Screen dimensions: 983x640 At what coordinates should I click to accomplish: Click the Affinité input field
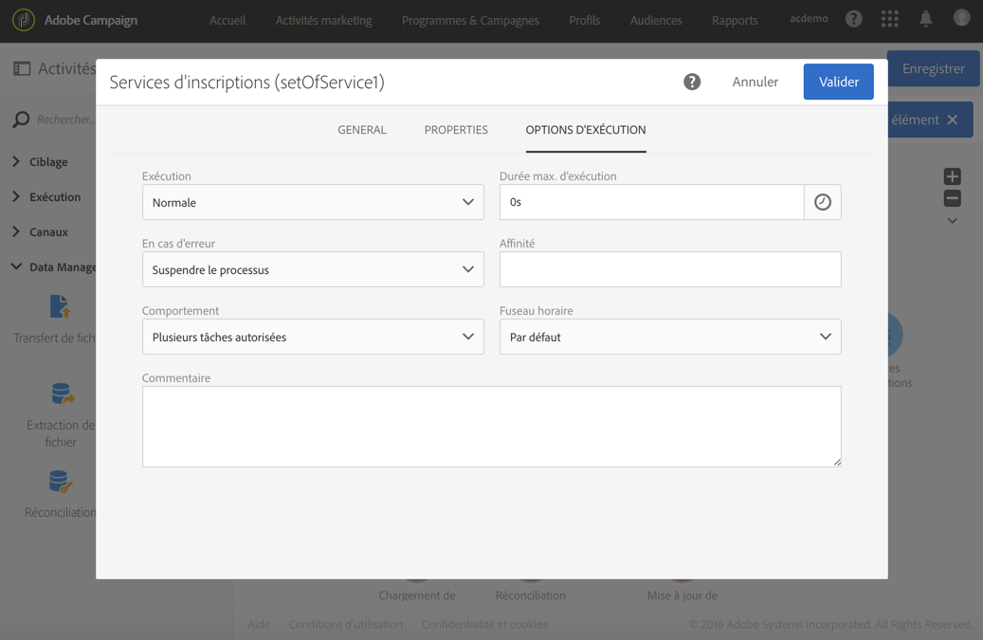(x=669, y=269)
